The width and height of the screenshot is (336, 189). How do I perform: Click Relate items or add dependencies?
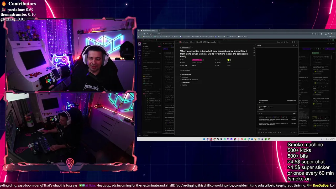189,80
